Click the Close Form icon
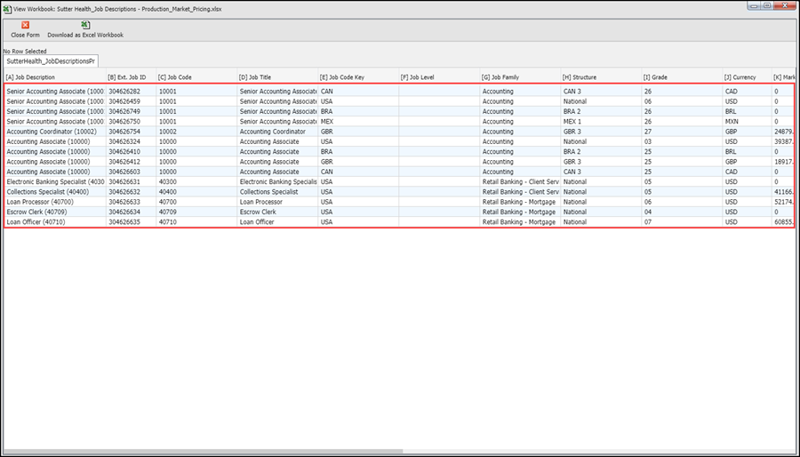The image size is (800, 457). click(x=25, y=25)
